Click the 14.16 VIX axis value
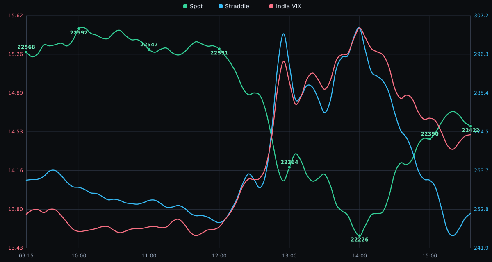 (16, 170)
